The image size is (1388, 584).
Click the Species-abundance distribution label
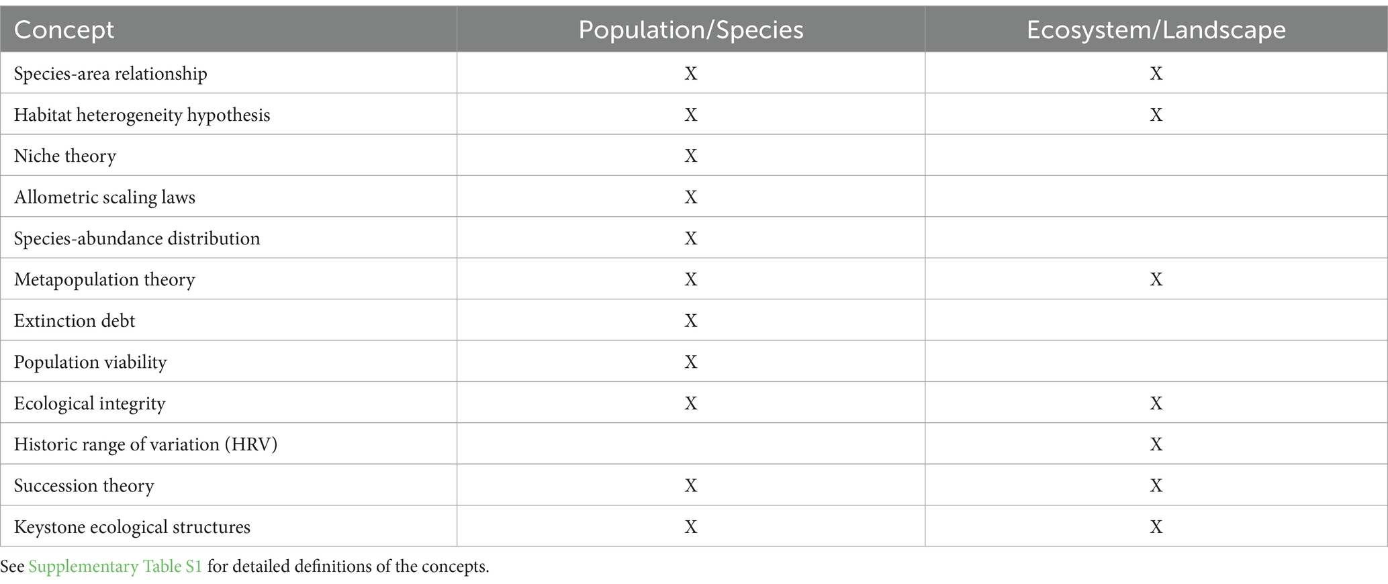click(137, 238)
